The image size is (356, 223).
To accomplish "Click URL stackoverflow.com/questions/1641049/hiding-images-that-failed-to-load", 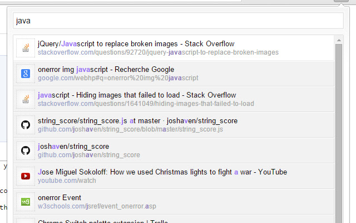I will pos(146,104).
